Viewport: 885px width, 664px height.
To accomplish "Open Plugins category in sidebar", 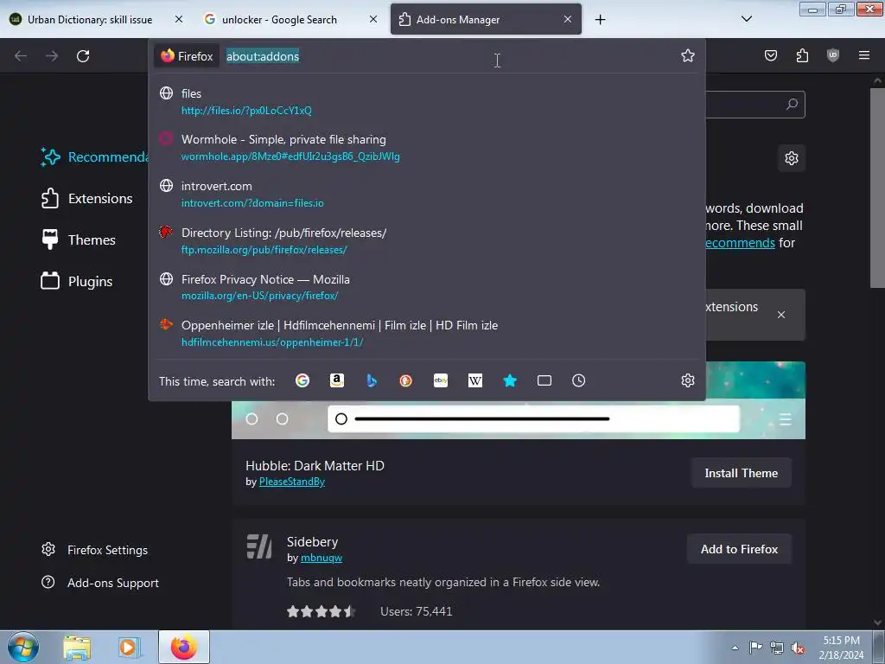I will 77,281.
